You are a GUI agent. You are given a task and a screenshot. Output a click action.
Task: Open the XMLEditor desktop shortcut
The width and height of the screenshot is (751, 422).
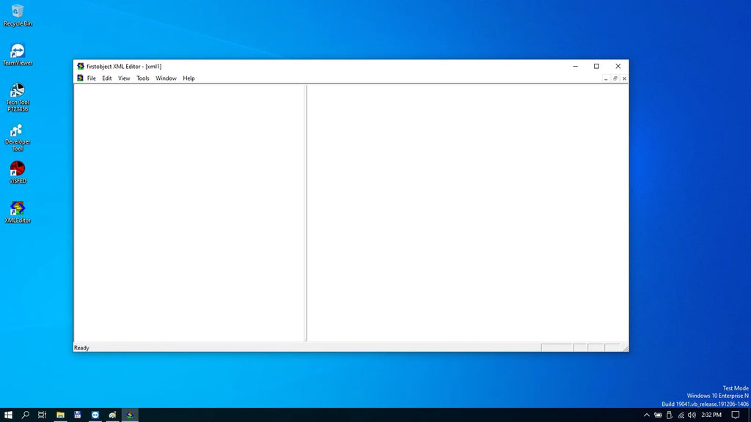[18, 212]
